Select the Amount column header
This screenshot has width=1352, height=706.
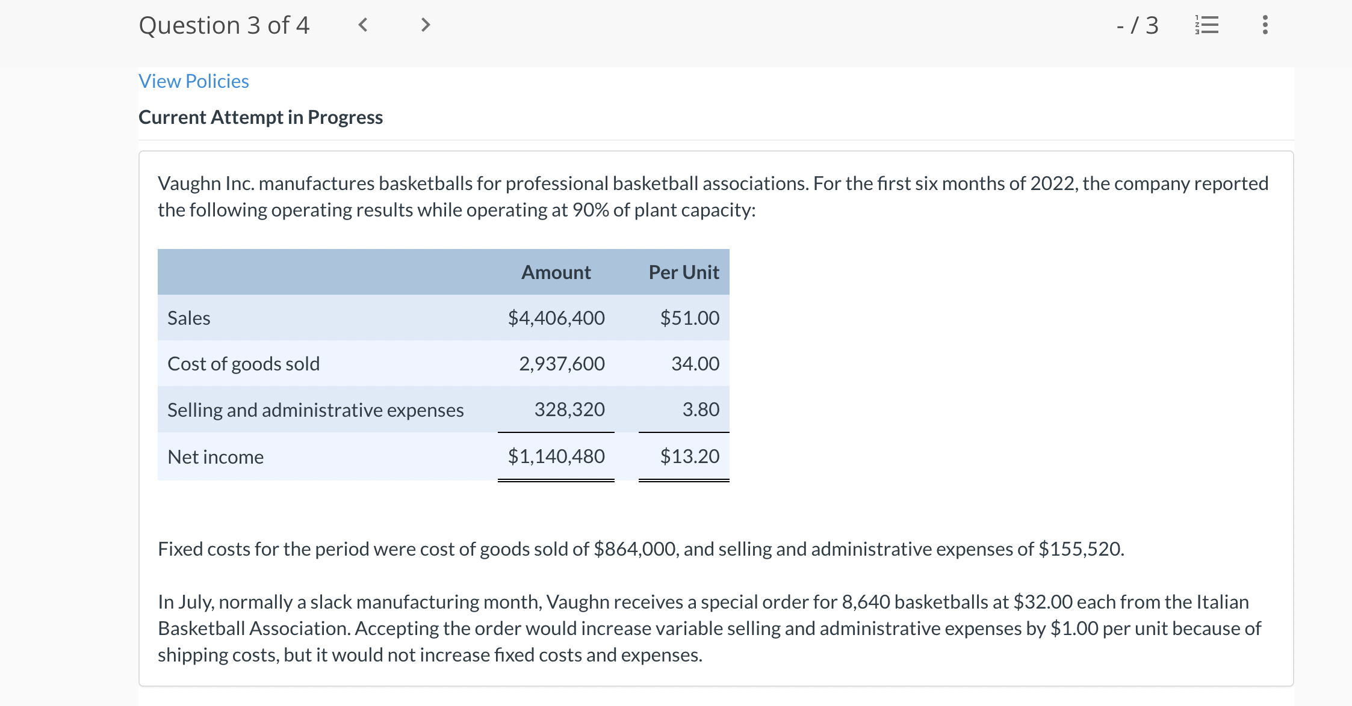tap(556, 272)
